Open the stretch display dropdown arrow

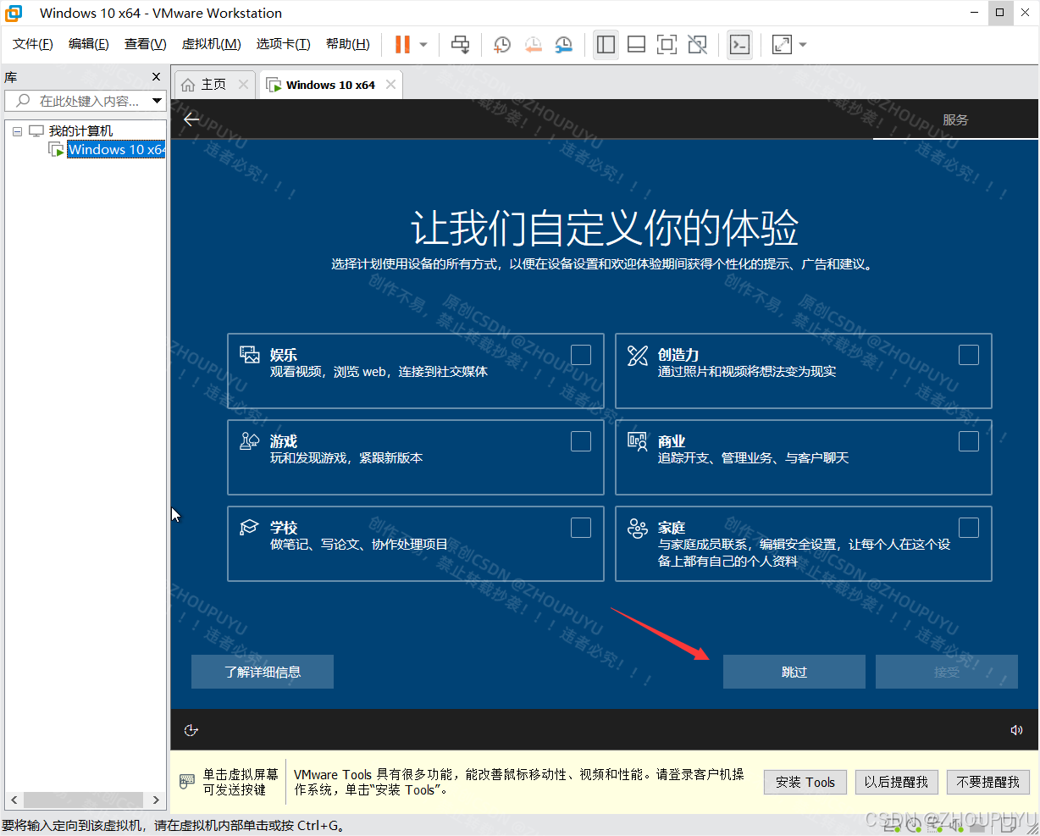coord(803,45)
